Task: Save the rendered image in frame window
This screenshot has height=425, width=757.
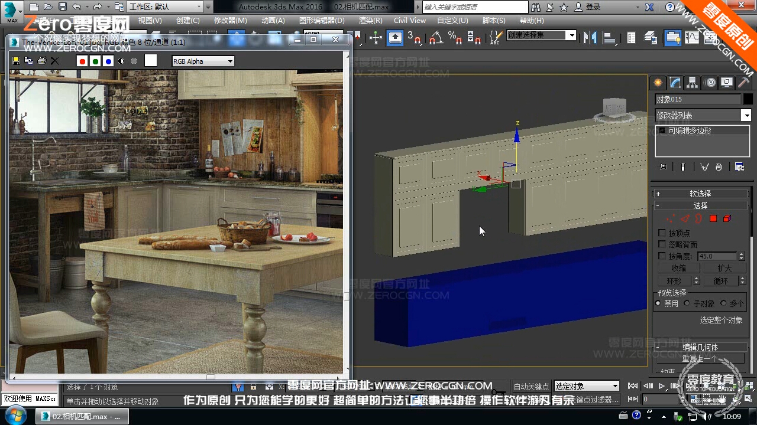Action: pos(16,61)
